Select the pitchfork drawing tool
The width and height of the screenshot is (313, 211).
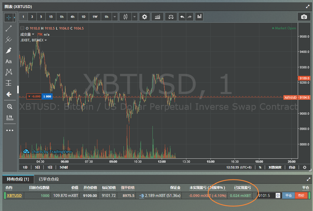(9, 39)
